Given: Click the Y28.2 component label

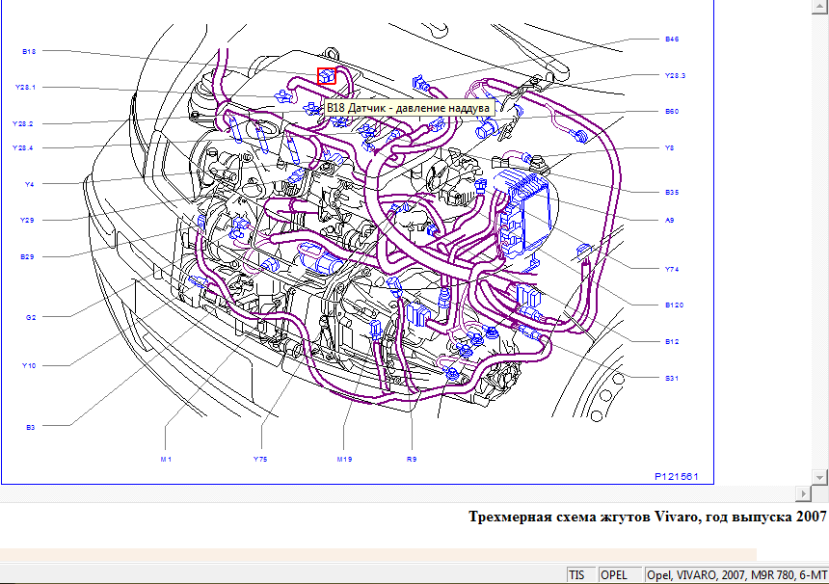Looking at the screenshot, I should coord(23,123).
